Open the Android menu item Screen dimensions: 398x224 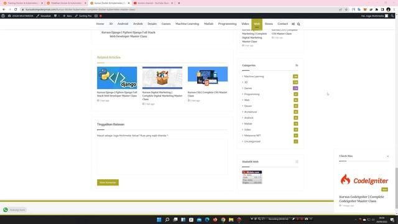(x=123, y=24)
